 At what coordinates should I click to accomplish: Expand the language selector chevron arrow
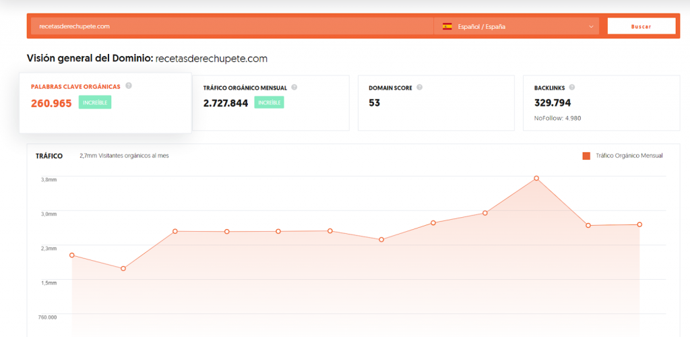coord(591,26)
